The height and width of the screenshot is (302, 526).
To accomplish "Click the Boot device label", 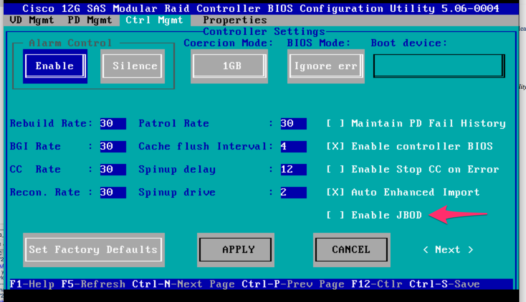I will pyautogui.click(x=409, y=43).
